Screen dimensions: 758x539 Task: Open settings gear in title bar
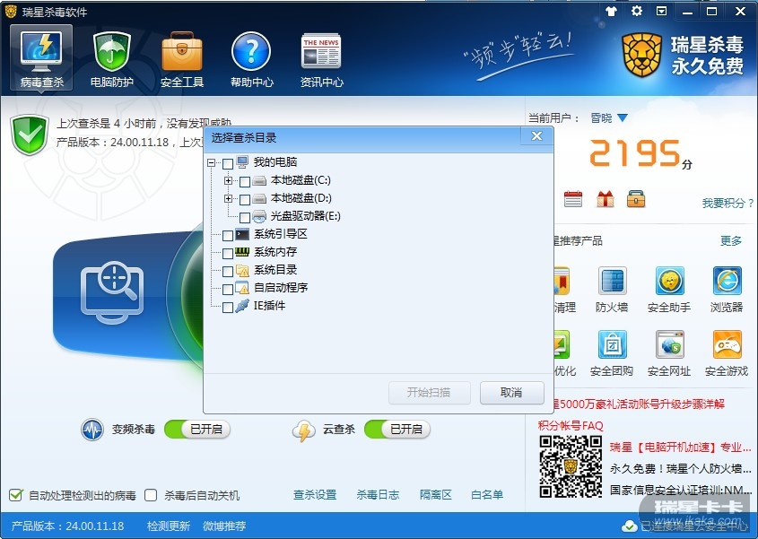coord(637,11)
